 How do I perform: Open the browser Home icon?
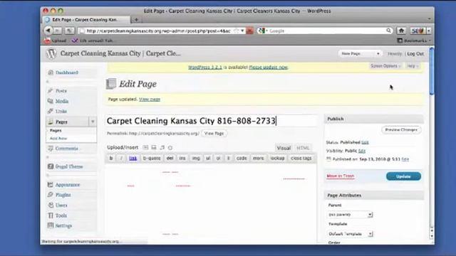401,31
